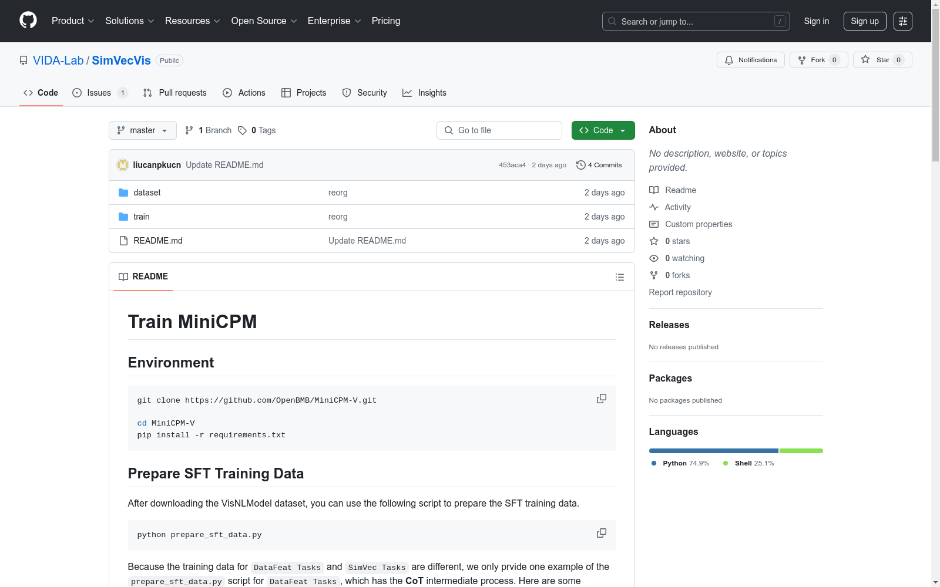Open the global navigation menu icon beside Sign up
Screen dimensions: 940x587
[903, 21]
